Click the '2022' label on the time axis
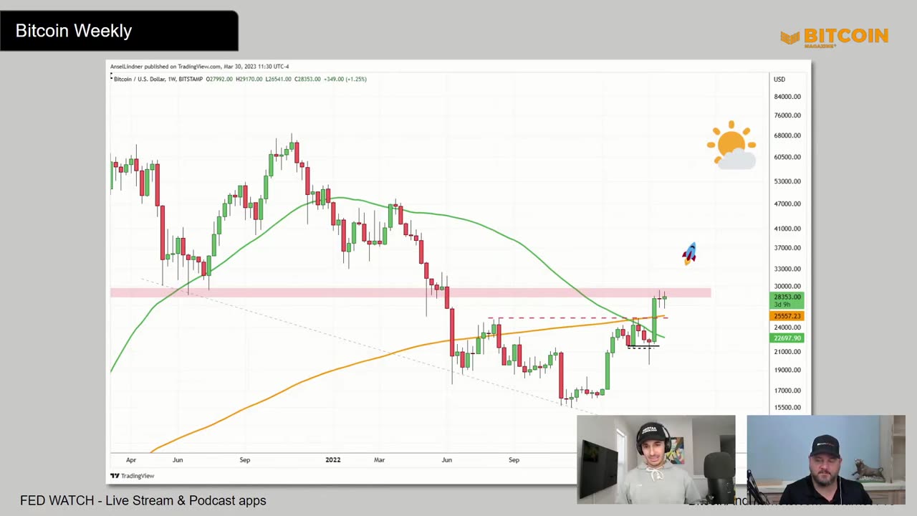917x516 pixels. coord(333,460)
